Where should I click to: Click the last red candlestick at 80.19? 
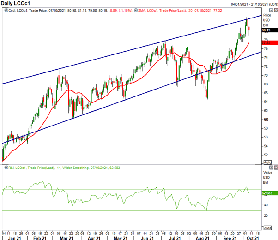point(249,29)
